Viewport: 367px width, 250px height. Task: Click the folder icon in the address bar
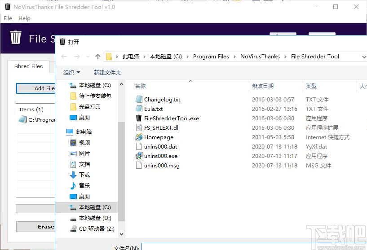pyautogui.click(x=109, y=57)
